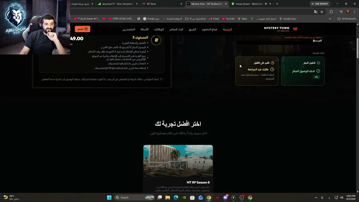Open the Gmail bookmark
Viewport: 359px width, 202px height.
pyautogui.click(x=213, y=19)
